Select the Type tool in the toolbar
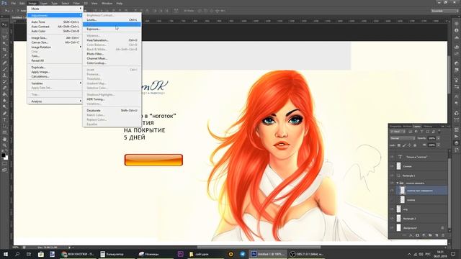Viewport: 461px width, 259px height. 4,120
